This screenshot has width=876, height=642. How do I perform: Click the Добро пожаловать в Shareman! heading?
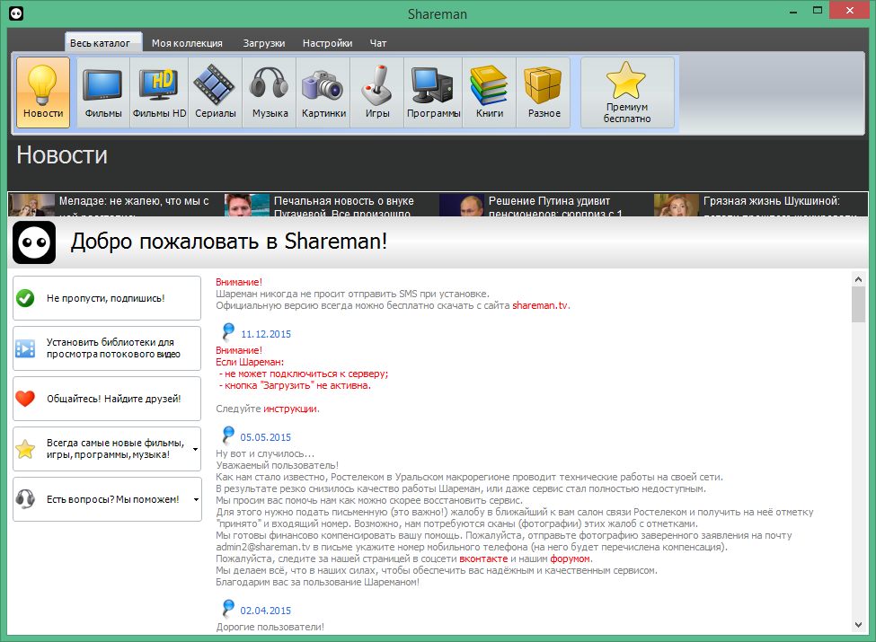tap(229, 242)
